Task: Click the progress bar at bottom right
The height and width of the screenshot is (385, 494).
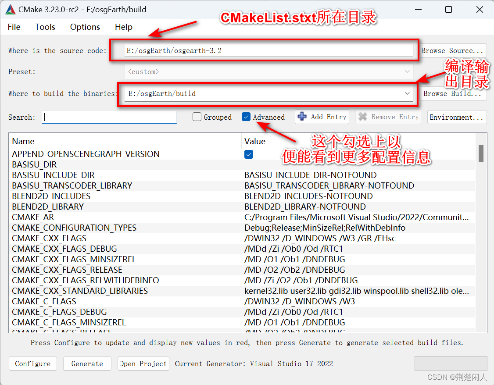Action: click(x=451, y=364)
